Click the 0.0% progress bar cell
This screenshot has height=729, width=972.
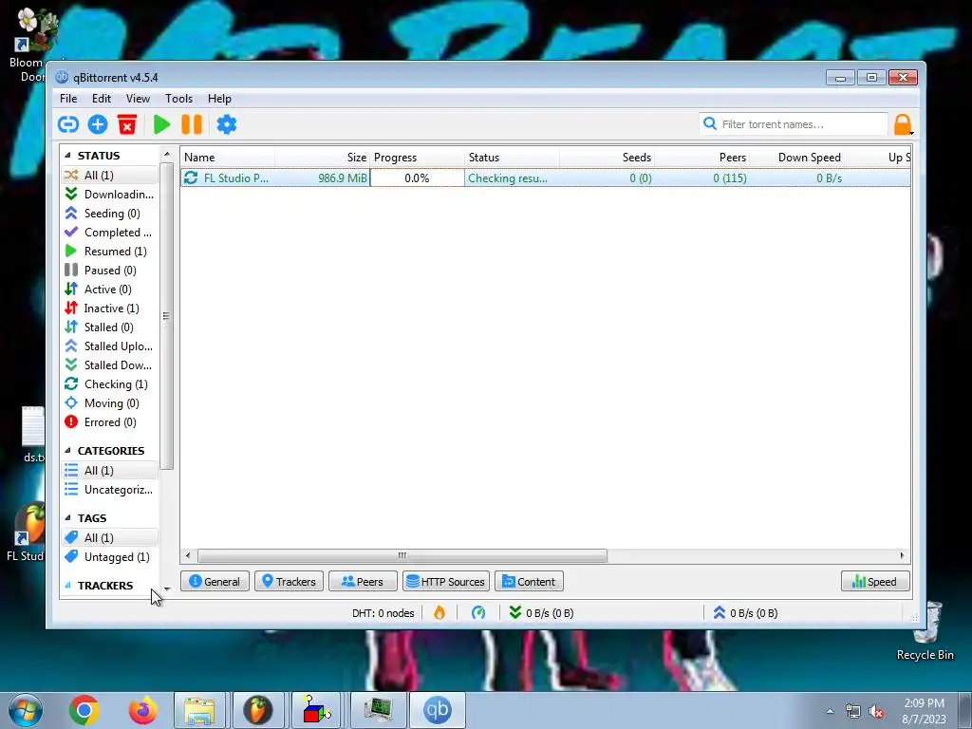point(418,178)
